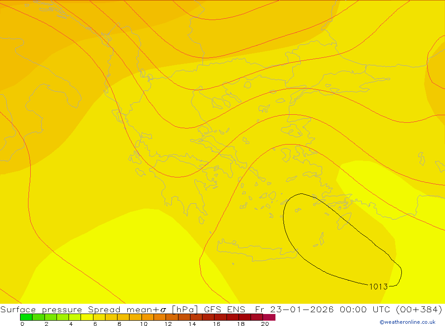This screenshot has width=445, height=326.
Task: Click the legend scale value '20'
Action: pyautogui.click(x=265, y=324)
